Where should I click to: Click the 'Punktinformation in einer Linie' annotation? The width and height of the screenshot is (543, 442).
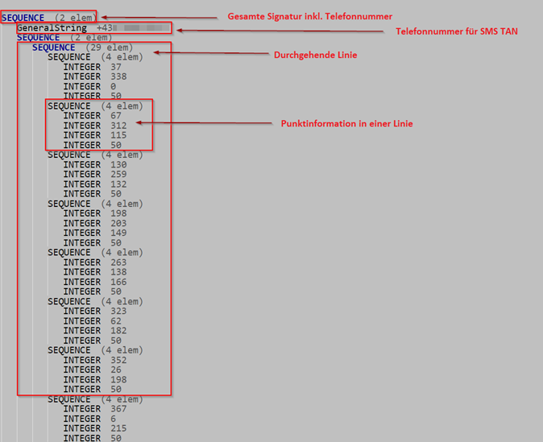(346, 123)
